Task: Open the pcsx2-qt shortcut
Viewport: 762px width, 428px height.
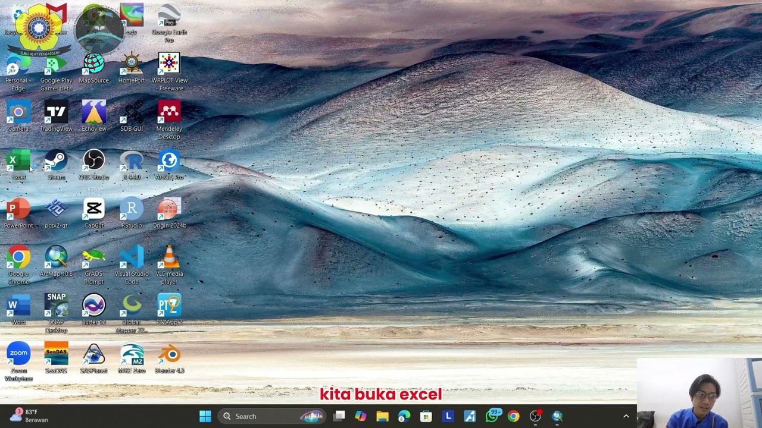Action: pyautogui.click(x=56, y=213)
